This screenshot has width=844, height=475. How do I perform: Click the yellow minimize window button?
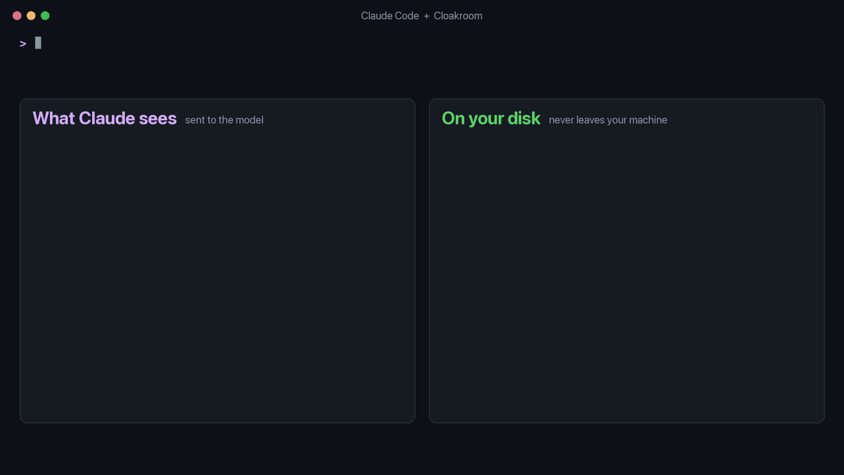(x=31, y=15)
